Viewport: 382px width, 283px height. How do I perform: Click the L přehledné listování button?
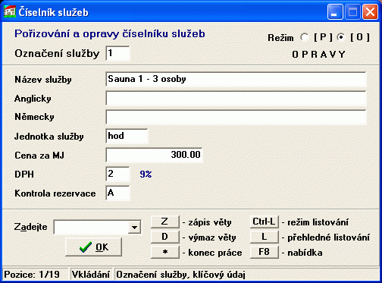264,237
